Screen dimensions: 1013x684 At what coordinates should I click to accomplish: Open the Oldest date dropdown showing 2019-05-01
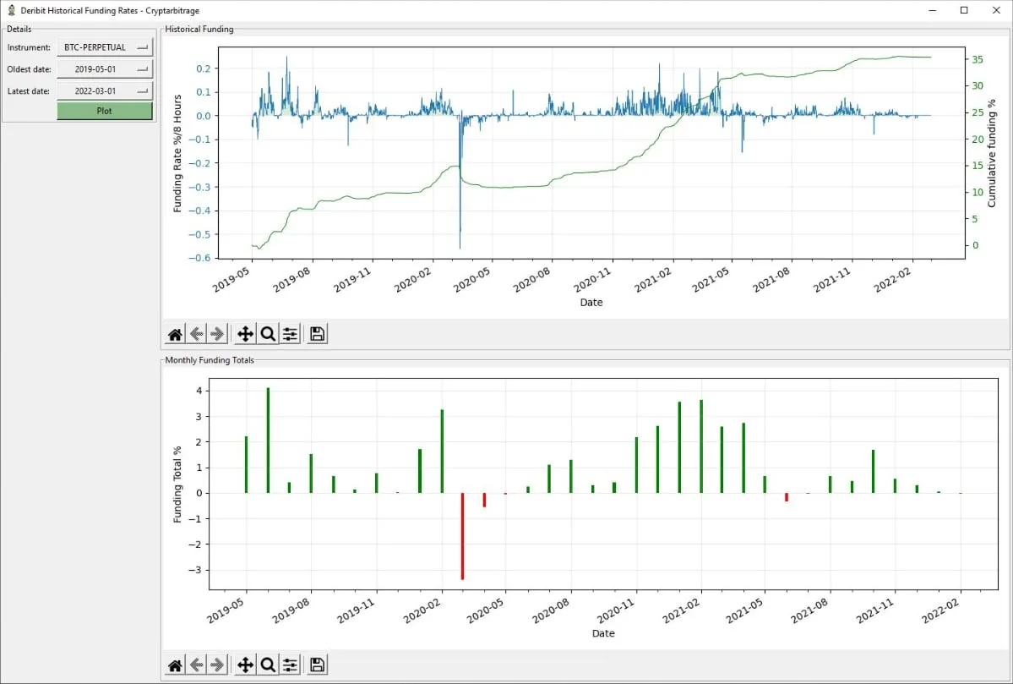pyautogui.click(x=105, y=69)
